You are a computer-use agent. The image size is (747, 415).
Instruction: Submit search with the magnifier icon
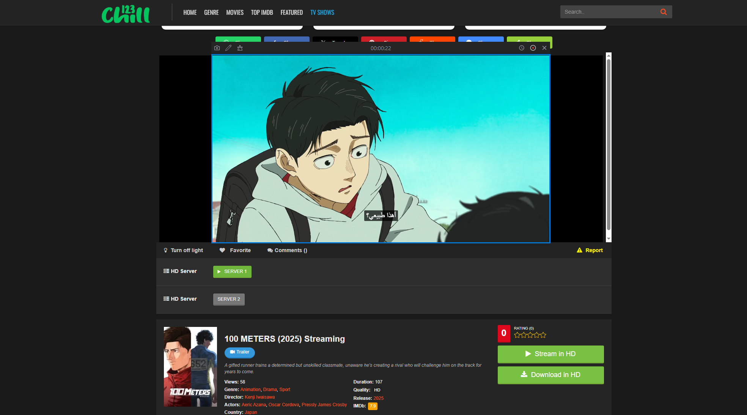coord(663,12)
